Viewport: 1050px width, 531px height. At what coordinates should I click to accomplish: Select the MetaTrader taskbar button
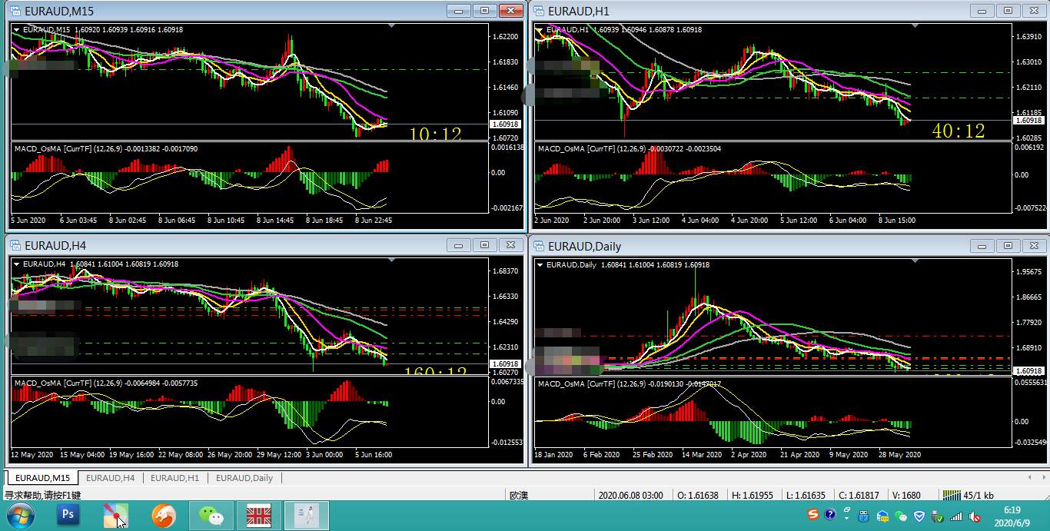pos(307,516)
